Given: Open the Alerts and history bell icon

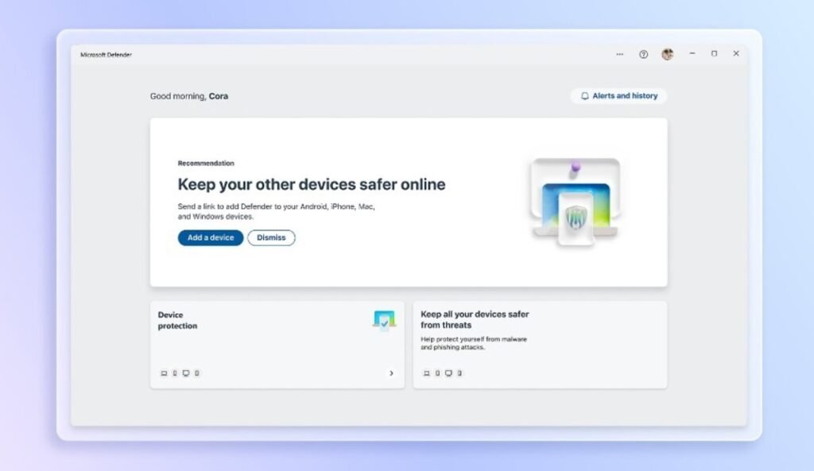Looking at the screenshot, I should (x=584, y=95).
